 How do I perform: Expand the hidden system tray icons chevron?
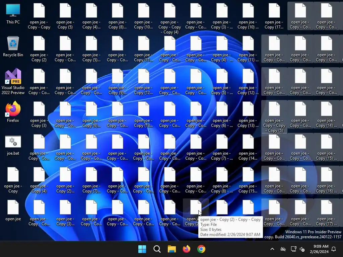pyautogui.click(x=272, y=249)
